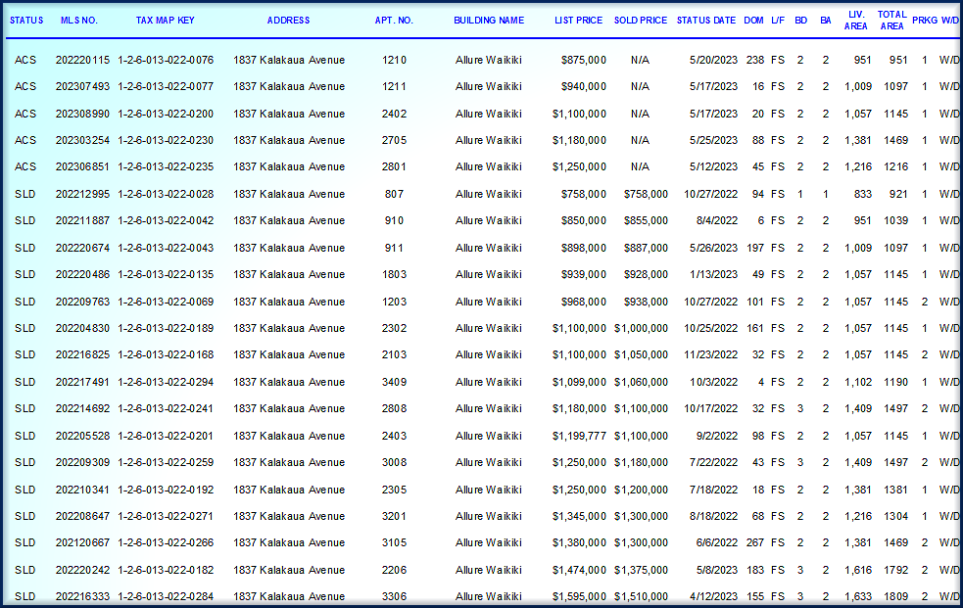Open MLS number 202303254
963x608 pixels.
pos(82,141)
